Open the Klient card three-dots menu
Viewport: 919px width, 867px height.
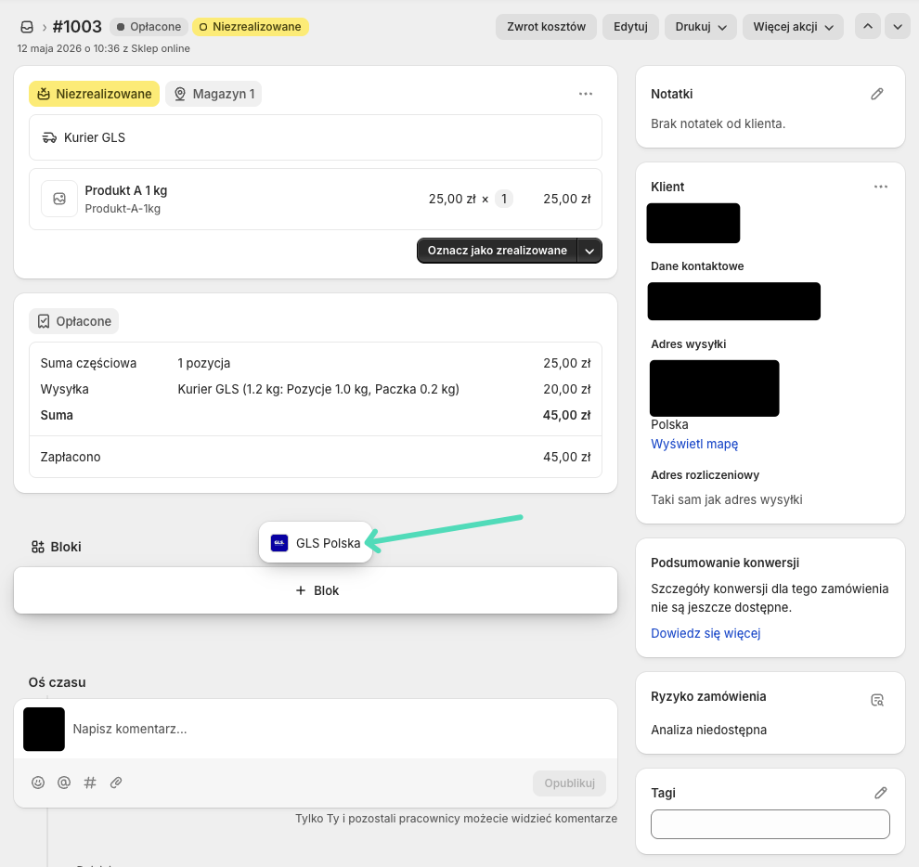pyautogui.click(x=880, y=187)
